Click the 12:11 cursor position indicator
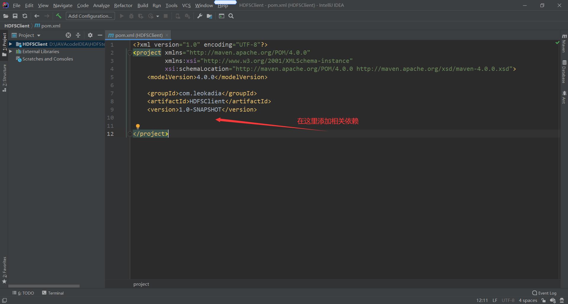The image size is (568, 304). click(482, 300)
